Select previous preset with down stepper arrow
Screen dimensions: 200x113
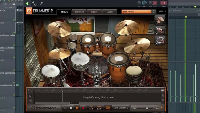(x=154, y=13)
